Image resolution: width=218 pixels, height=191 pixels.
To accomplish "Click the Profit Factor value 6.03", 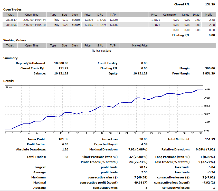I will coord(65,144).
